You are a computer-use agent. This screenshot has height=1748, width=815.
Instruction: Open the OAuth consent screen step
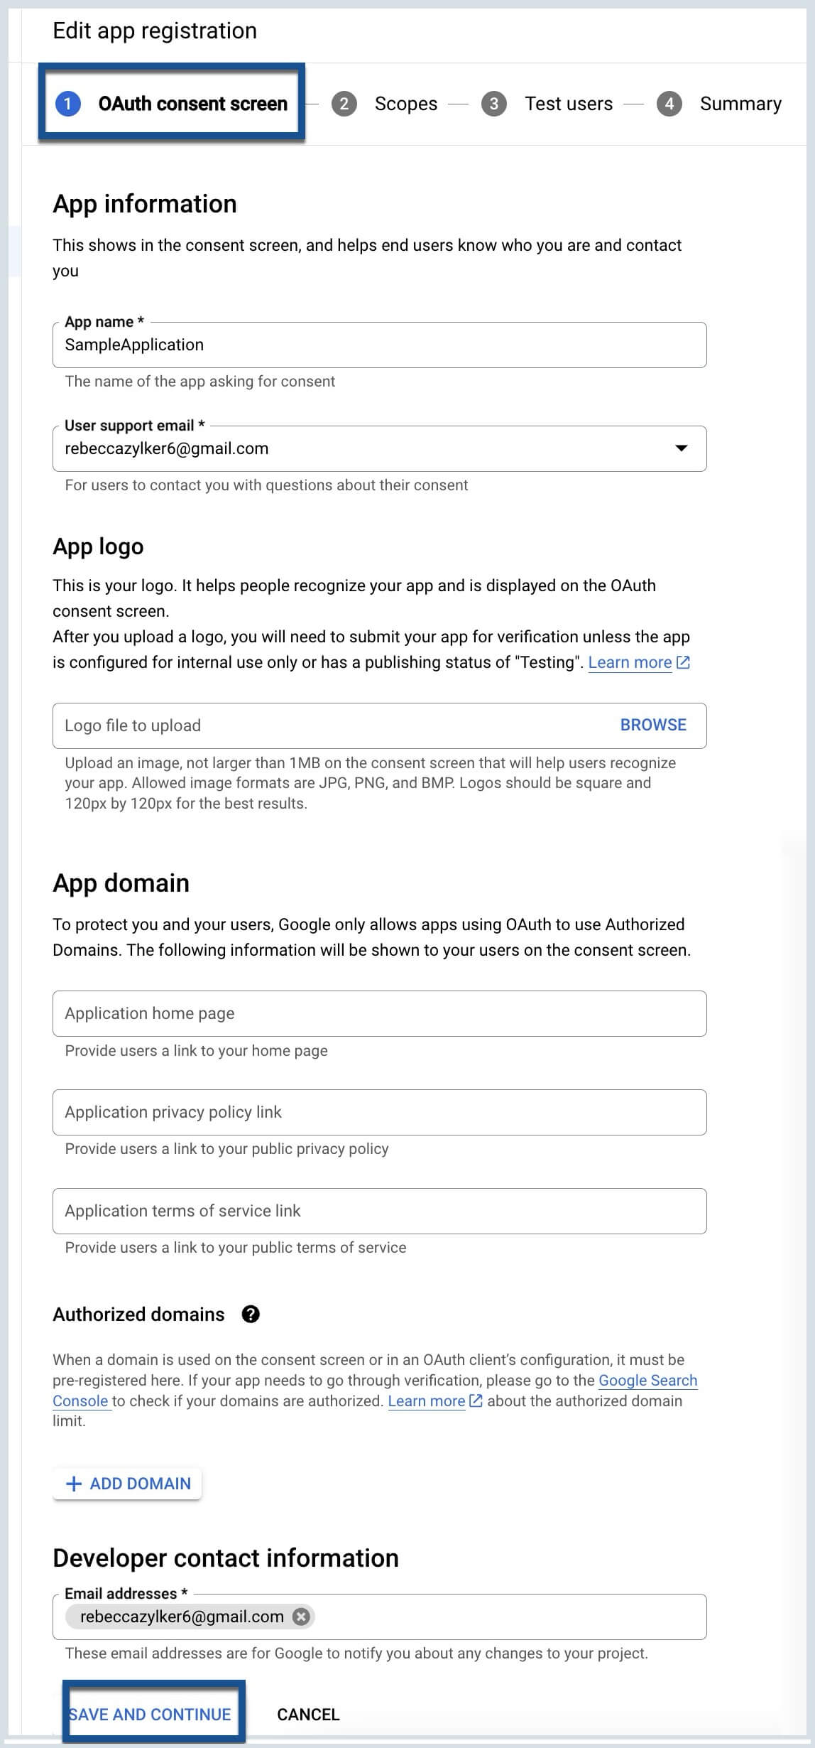click(172, 104)
